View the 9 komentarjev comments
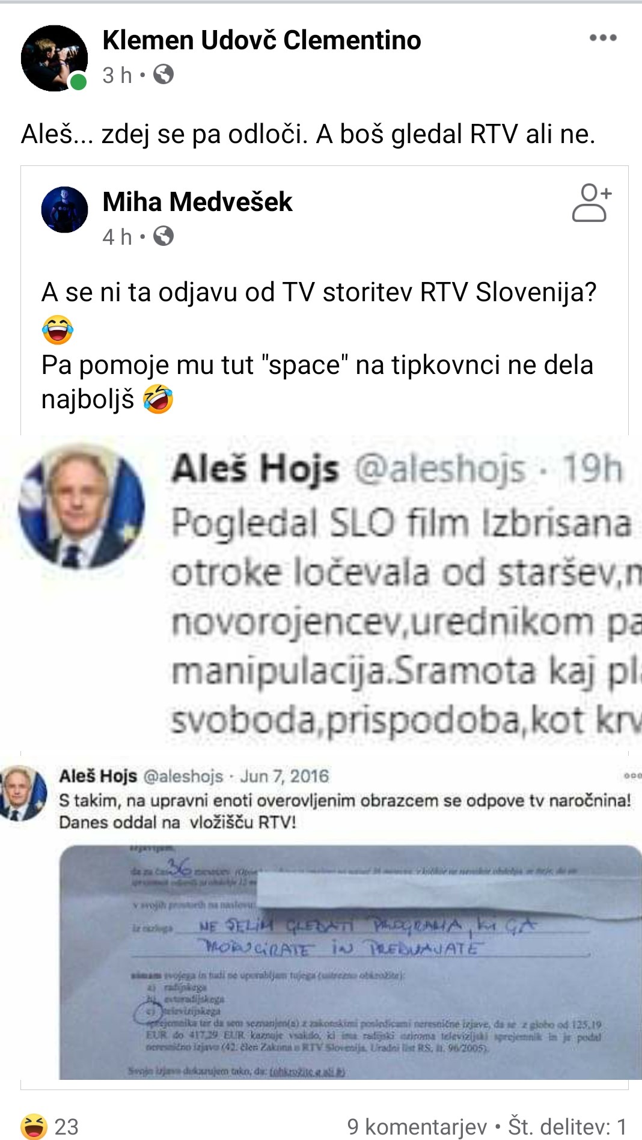Image resolution: width=642 pixels, height=1140 pixels. tap(417, 1126)
